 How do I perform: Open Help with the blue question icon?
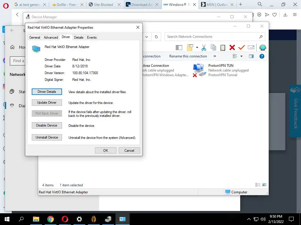pyautogui.click(x=262, y=56)
